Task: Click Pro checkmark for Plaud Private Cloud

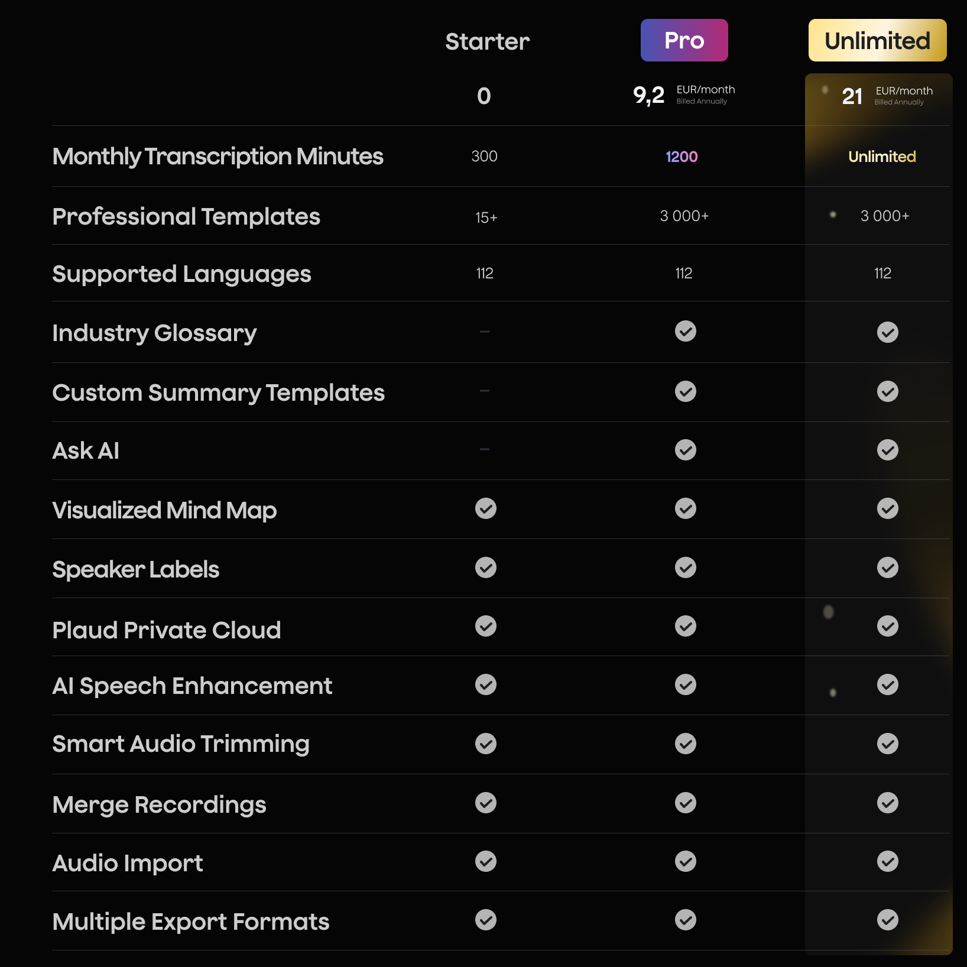Action: click(685, 626)
